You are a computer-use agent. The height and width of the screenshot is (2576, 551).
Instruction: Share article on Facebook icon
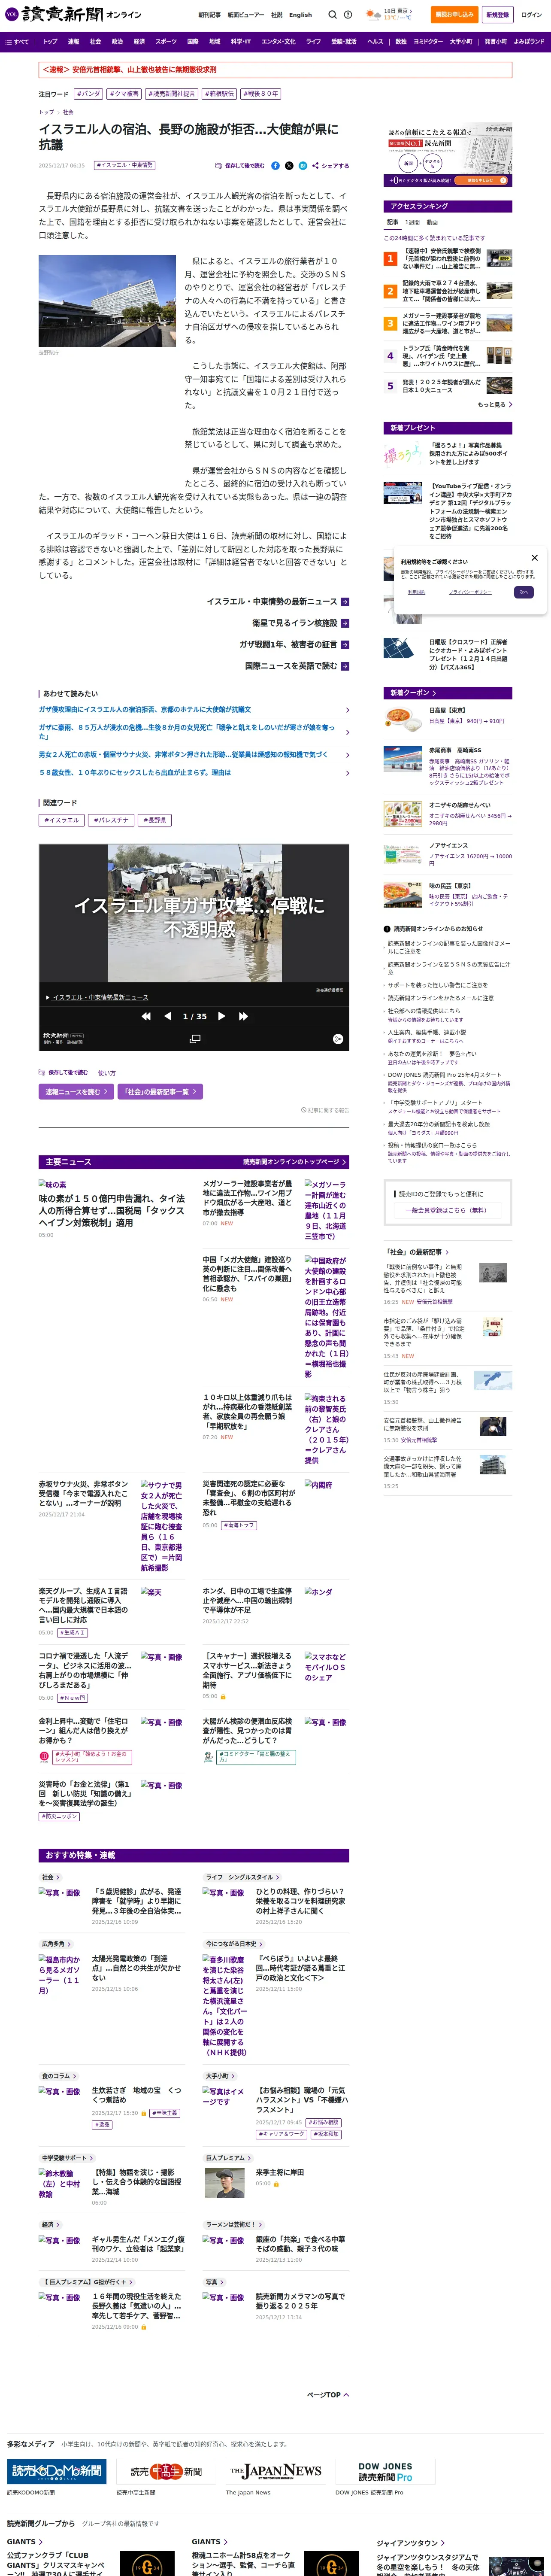(276, 166)
